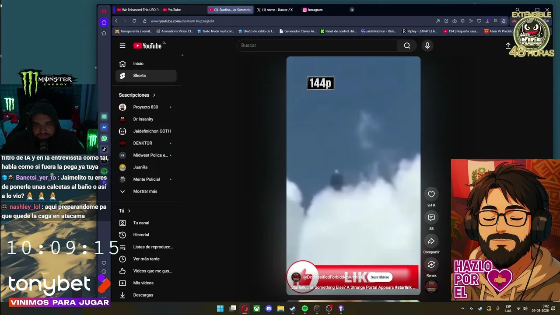Viewport: 560px width, 315px height.
Task: Open the YouTube hamburger guide menu
Action: coord(122,45)
